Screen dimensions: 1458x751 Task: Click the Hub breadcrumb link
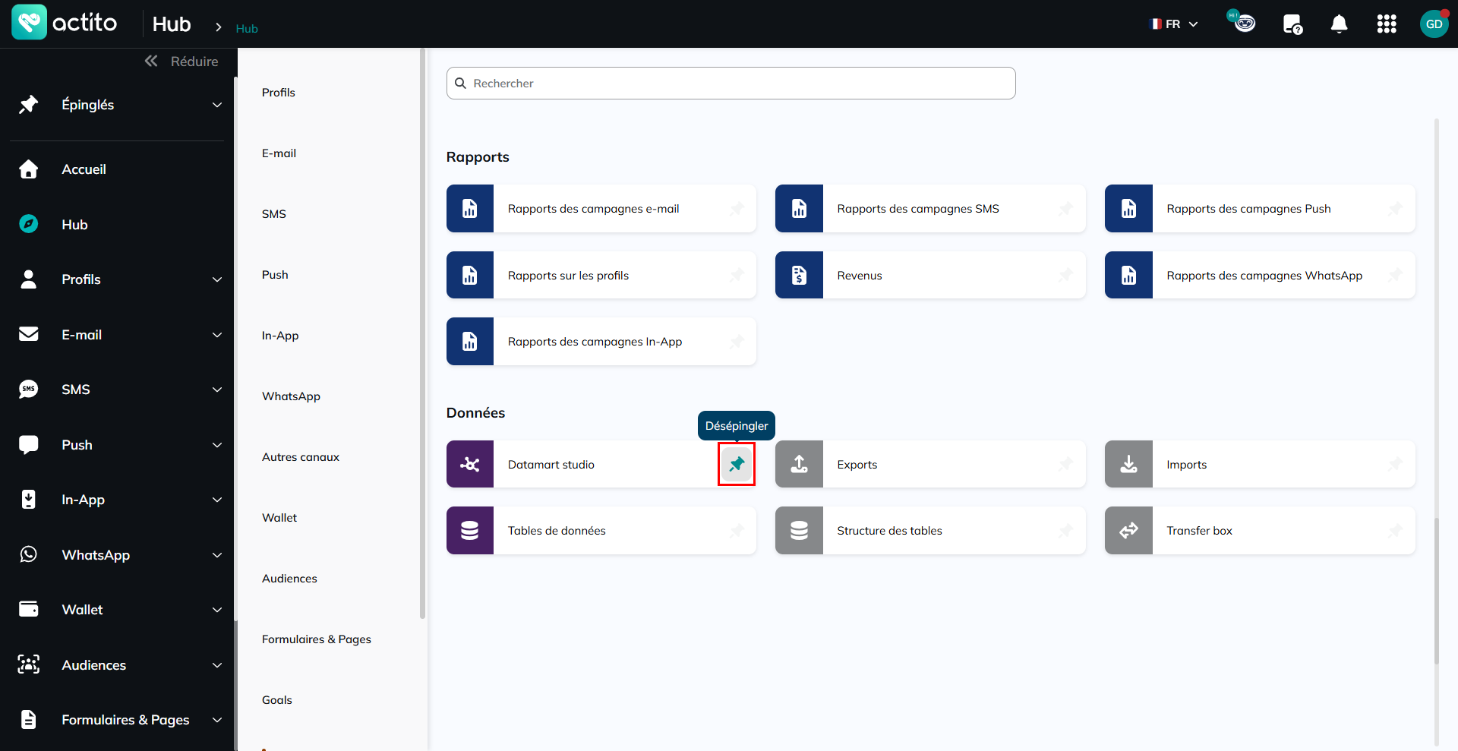(247, 29)
